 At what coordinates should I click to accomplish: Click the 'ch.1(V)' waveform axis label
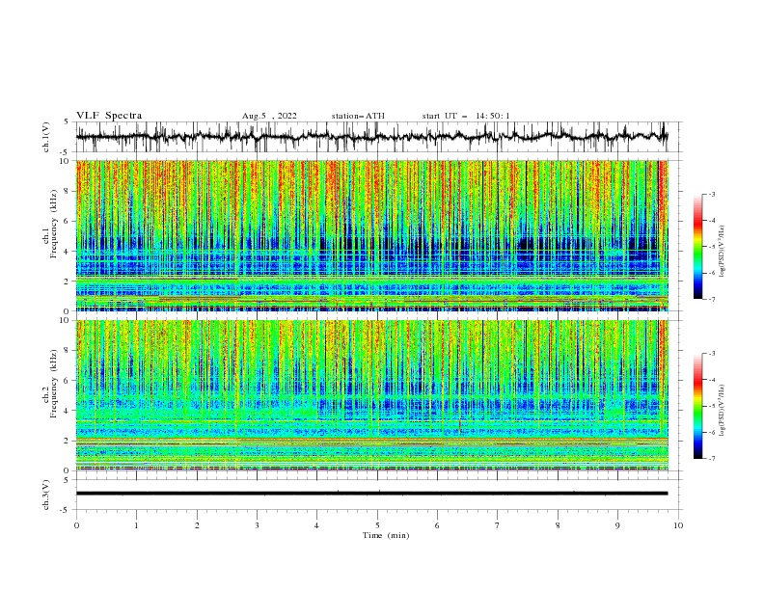pos(46,137)
